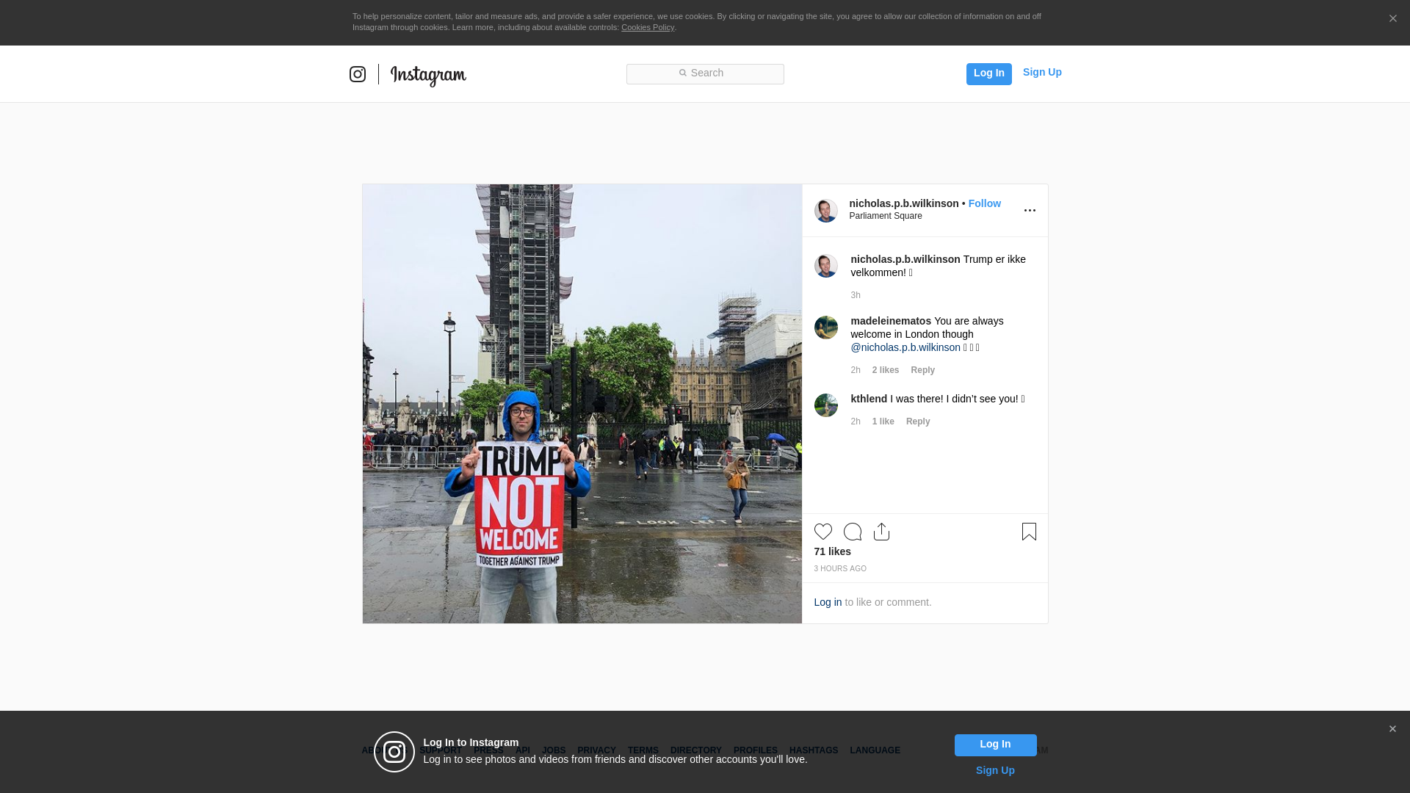Click the header Log In button
The height and width of the screenshot is (793, 1410).
pyautogui.click(x=988, y=73)
